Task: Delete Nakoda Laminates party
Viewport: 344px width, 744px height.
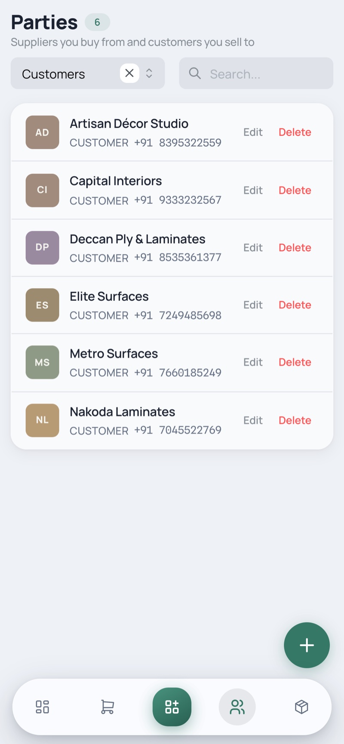Action: point(295,420)
